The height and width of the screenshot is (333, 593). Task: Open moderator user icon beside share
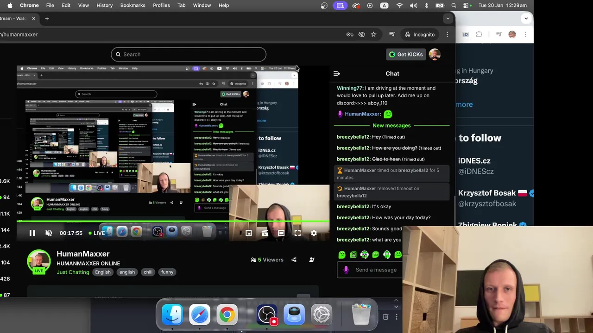[x=312, y=260]
